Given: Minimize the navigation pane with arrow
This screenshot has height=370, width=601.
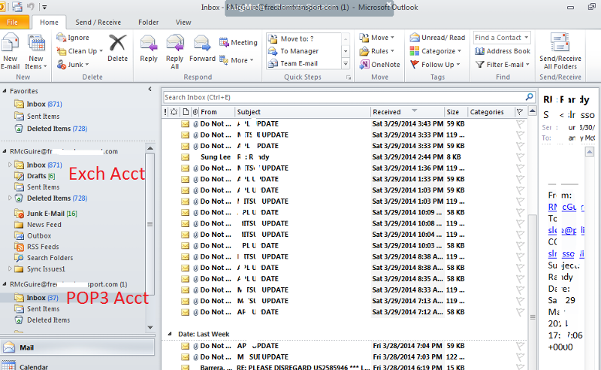Looking at the screenshot, I should click(x=149, y=89).
